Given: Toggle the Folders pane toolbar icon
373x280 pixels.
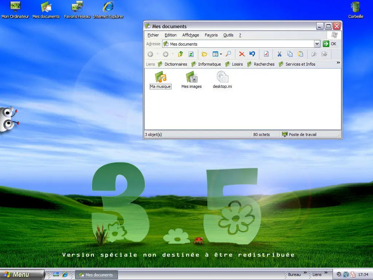Looking at the screenshot, I should [x=204, y=54].
